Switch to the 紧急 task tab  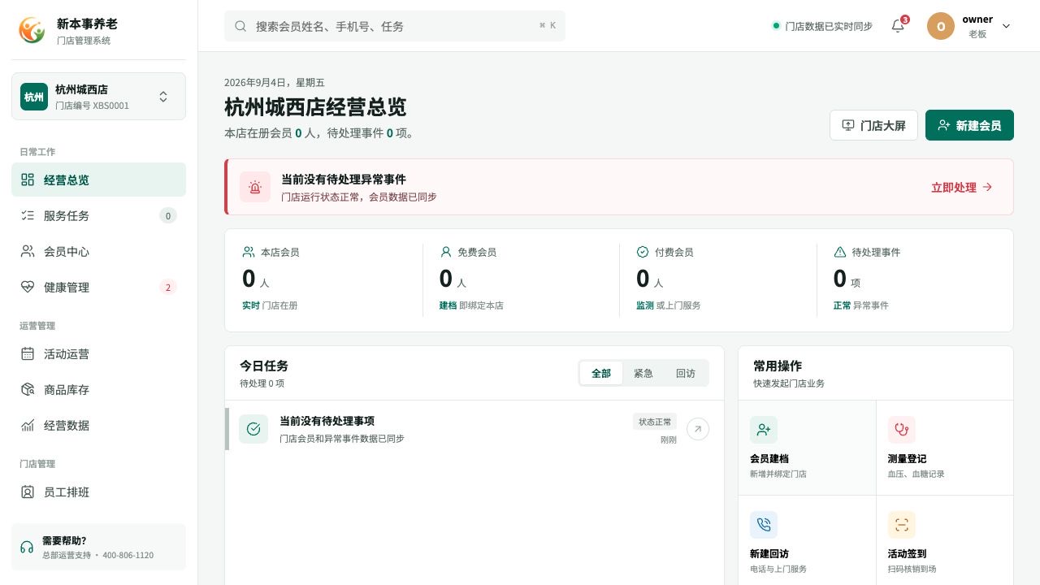pos(643,373)
